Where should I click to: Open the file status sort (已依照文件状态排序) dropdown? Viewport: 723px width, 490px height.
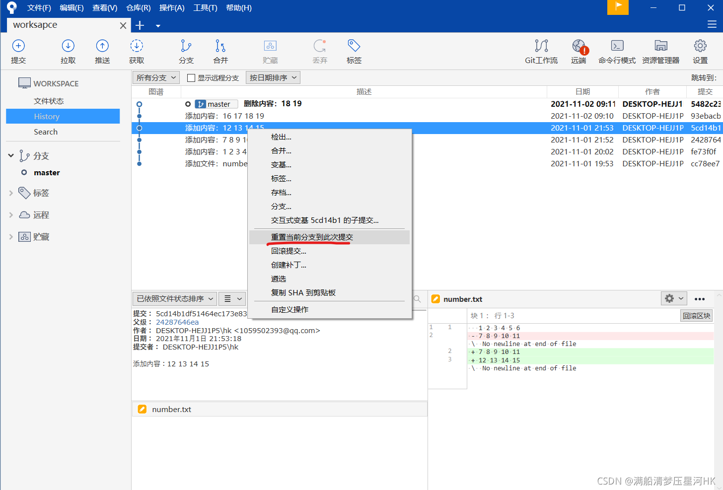coord(175,298)
